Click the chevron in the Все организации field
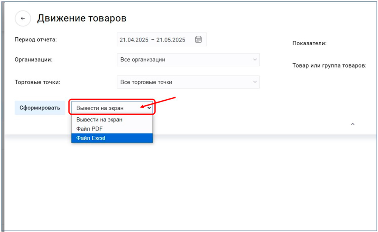378x232 pixels. 254,60
